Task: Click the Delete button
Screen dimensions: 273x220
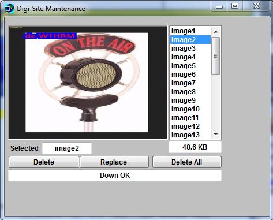Action: pyautogui.click(x=44, y=162)
